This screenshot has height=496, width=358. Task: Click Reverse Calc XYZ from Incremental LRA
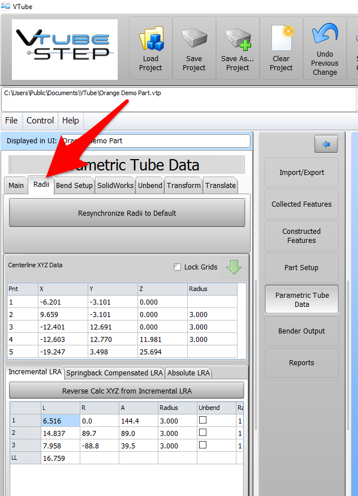tap(127, 391)
